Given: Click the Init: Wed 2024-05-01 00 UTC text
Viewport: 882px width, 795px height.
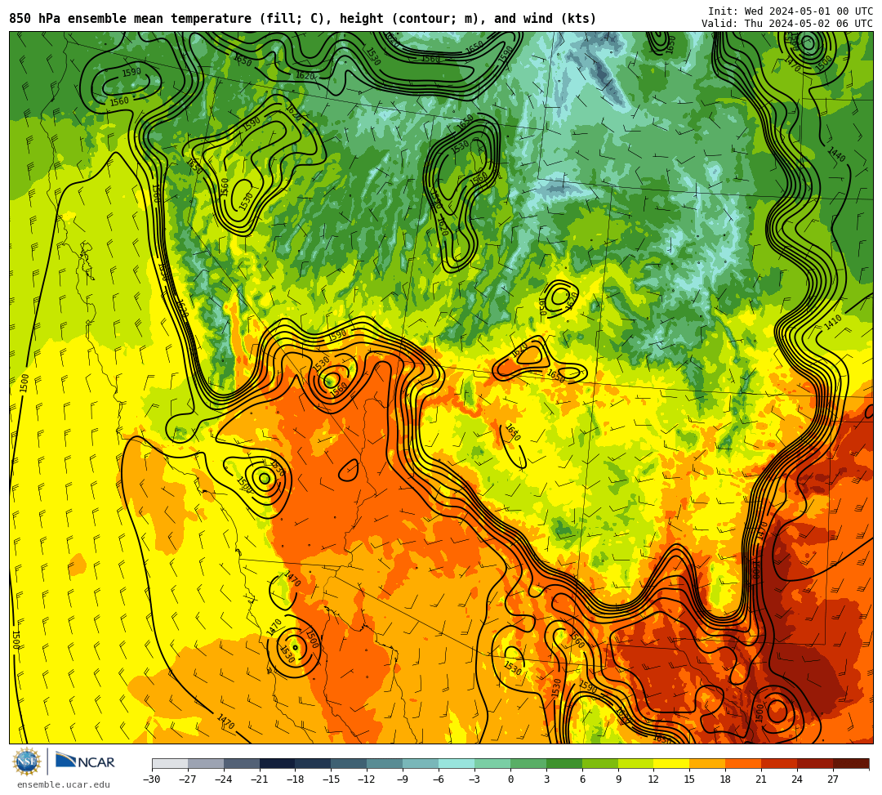Looking at the screenshot, I should tap(791, 11).
